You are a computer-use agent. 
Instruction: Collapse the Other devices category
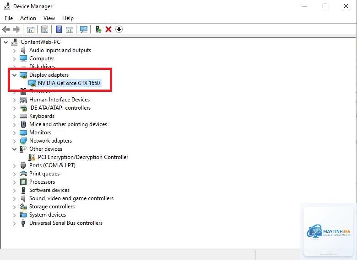pos(15,149)
